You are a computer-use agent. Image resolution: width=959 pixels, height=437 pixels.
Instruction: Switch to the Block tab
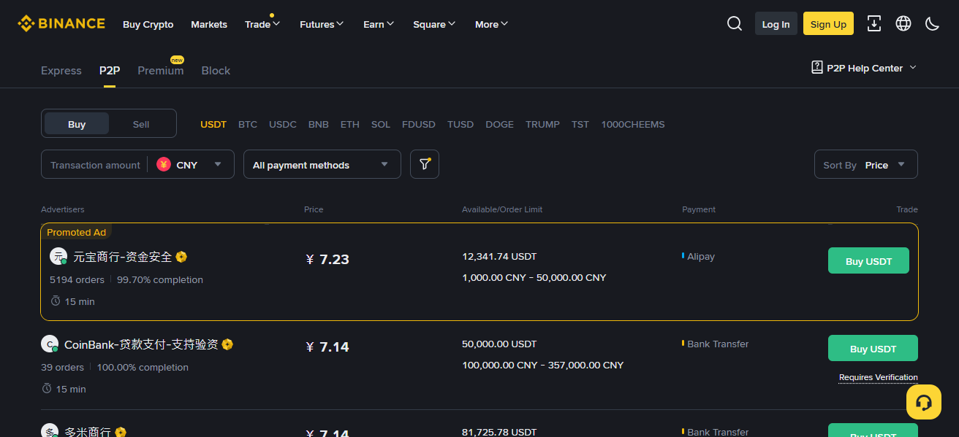(216, 71)
